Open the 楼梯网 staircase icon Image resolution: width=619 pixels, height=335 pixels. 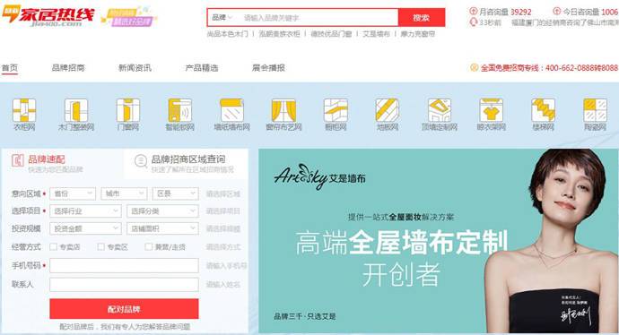pos(544,110)
